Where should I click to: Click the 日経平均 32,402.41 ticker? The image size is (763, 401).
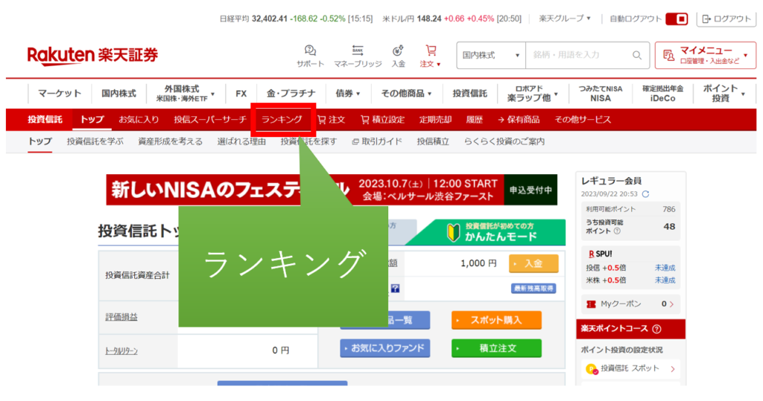(296, 19)
